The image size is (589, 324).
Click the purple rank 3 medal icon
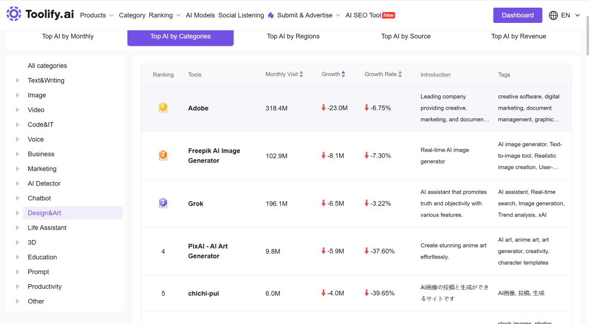163,203
